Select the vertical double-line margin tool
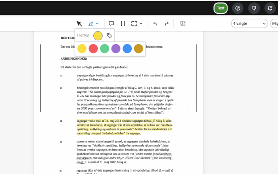The image size is (278, 174). click(x=123, y=23)
